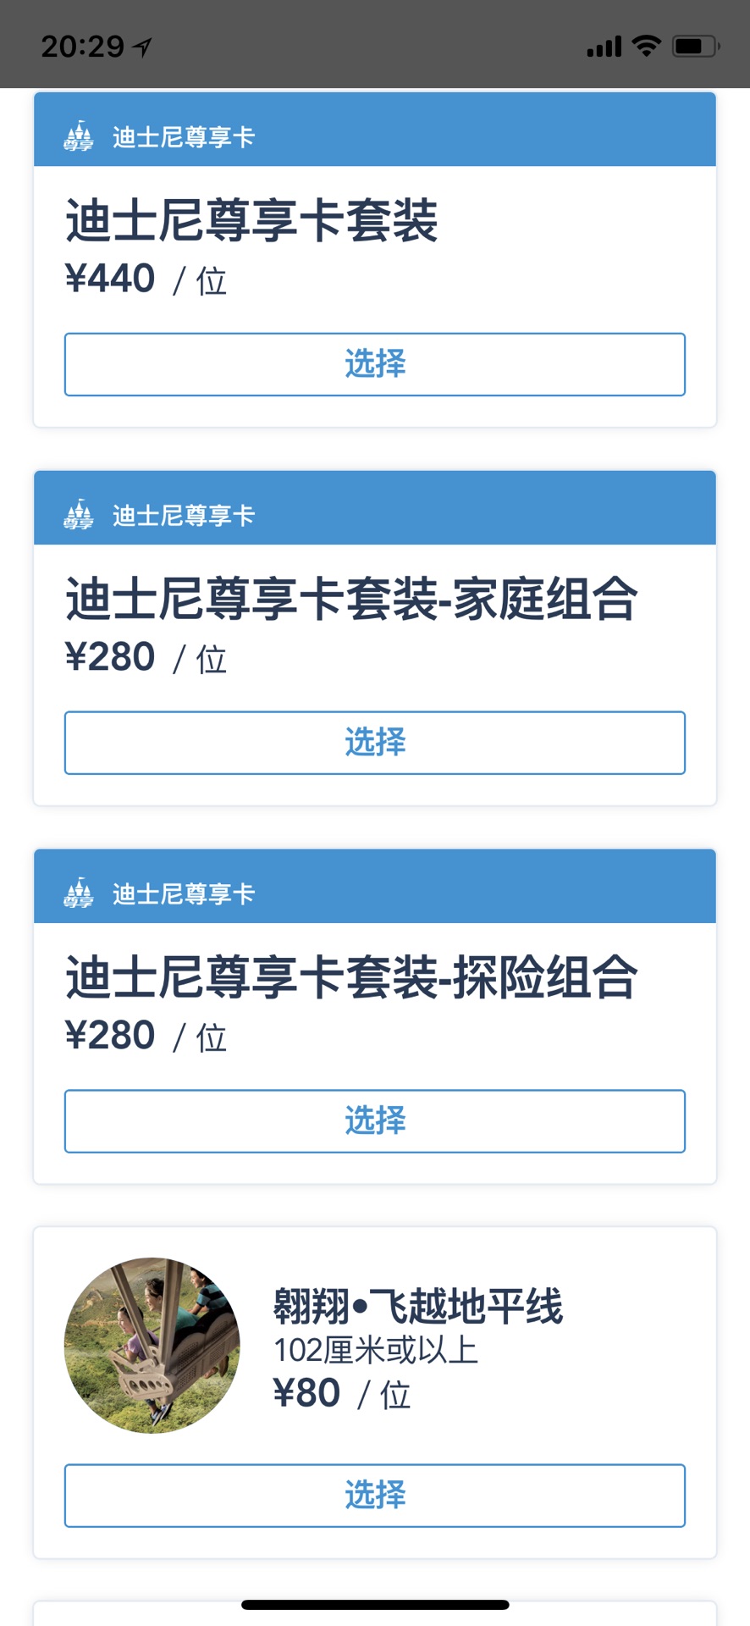The height and width of the screenshot is (1626, 750).
Task: Tap castle icon on first Premier Access card
Action: click(79, 135)
